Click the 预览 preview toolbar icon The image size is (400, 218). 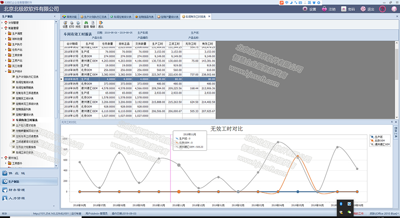(78, 24)
